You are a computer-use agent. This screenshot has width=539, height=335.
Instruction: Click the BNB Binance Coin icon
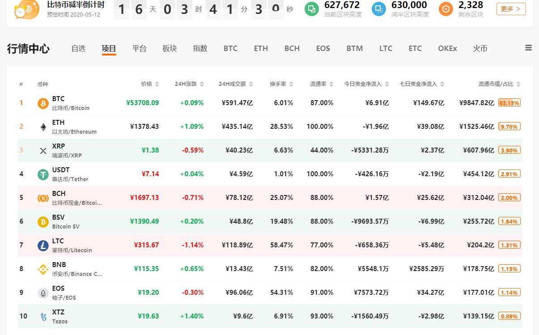43,269
